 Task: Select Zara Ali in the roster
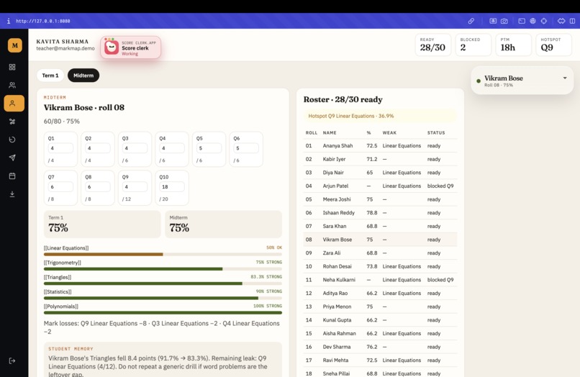pos(380,253)
